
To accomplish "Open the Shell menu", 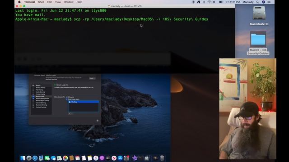I will 41,2.
